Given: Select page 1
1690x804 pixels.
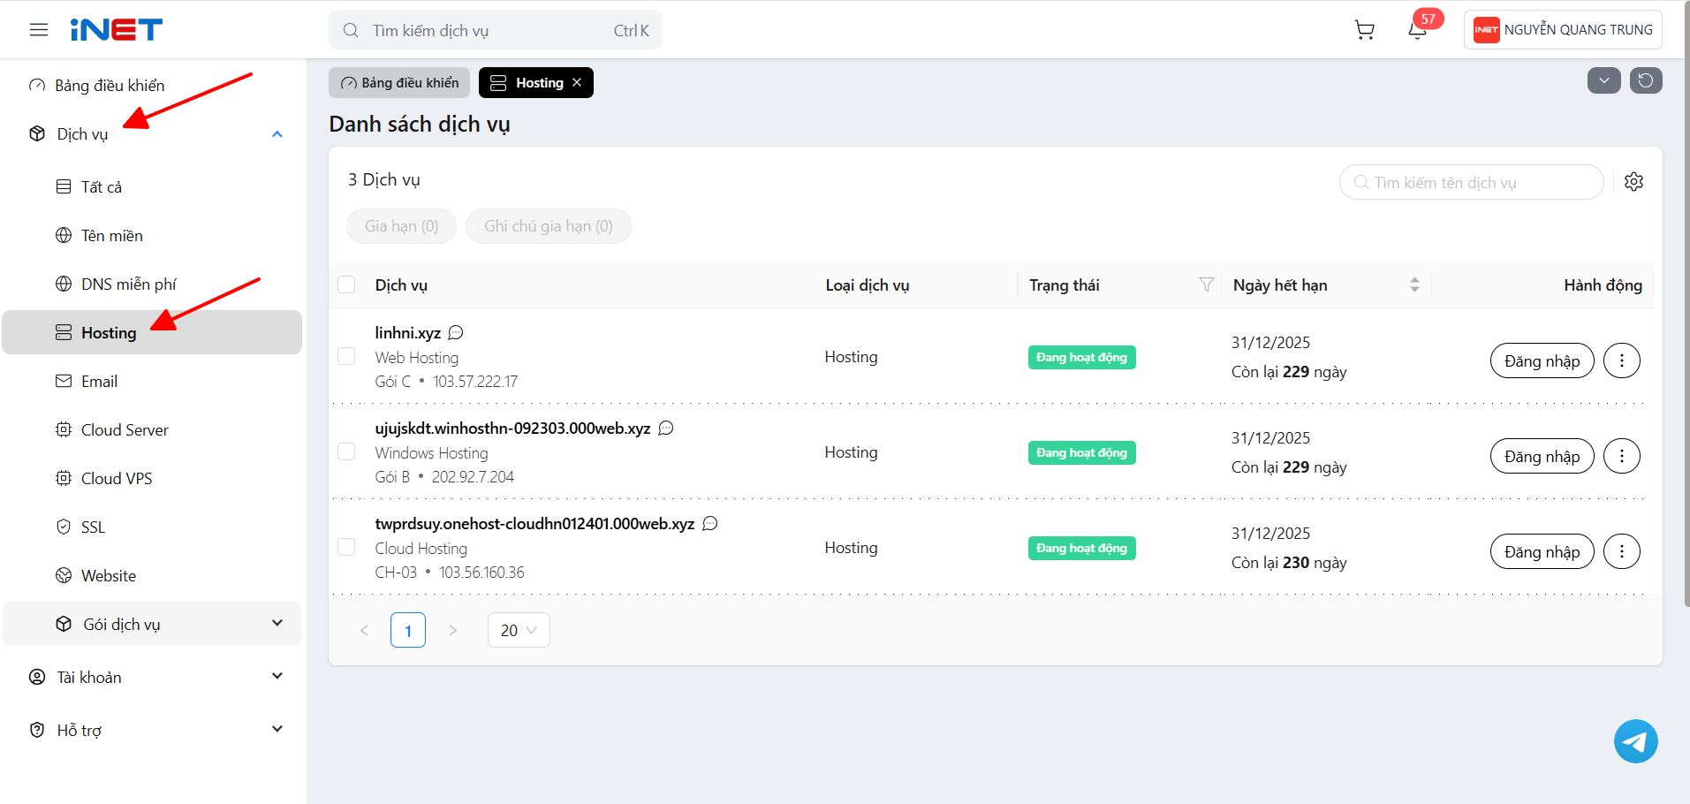Looking at the screenshot, I should coord(408,630).
